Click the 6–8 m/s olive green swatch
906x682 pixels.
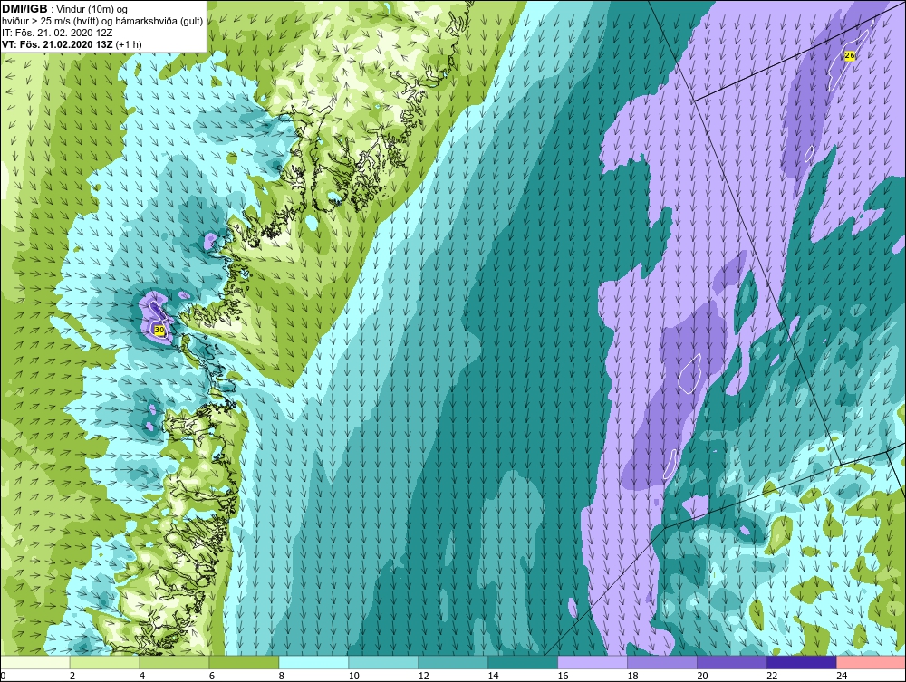click(244, 662)
